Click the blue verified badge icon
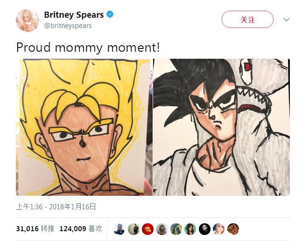The height and width of the screenshot is (241, 302). [110, 15]
